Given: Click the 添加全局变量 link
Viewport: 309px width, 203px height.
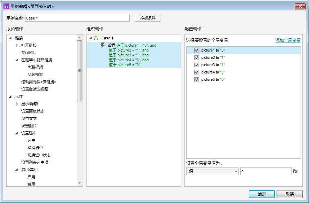Looking at the screenshot, I should [288, 40].
